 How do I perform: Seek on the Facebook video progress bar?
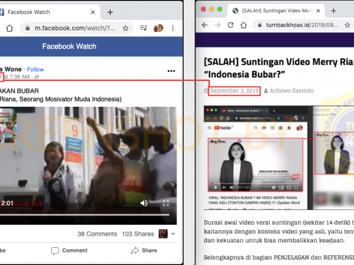coord(85,215)
